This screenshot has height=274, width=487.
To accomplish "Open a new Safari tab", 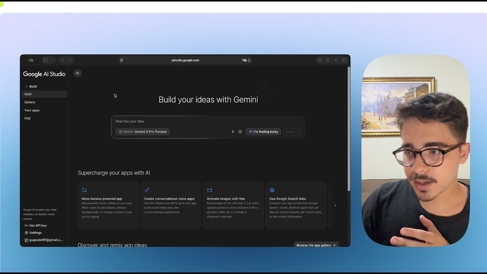I will click(336, 60).
